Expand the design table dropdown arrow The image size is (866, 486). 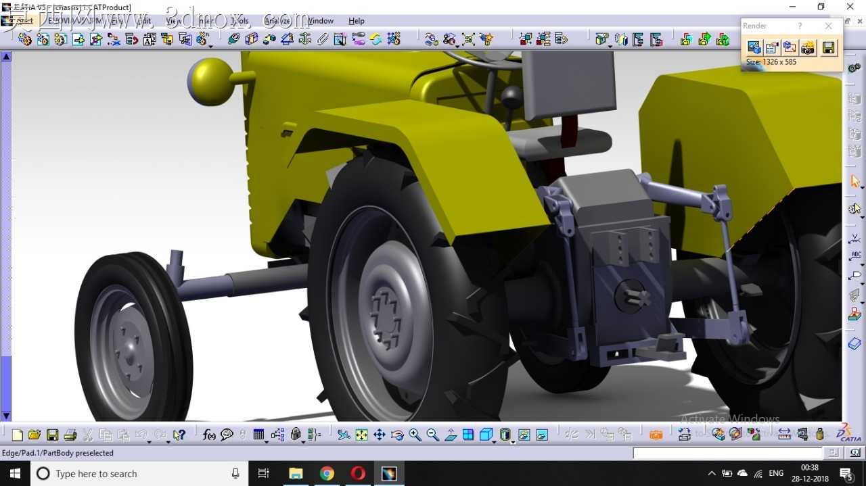pyautogui.click(x=266, y=442)
